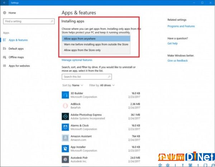Image resolution: width=215 pixels, height=167 pixels.
Task: Open Home via the gear icon
Action: 5,13
